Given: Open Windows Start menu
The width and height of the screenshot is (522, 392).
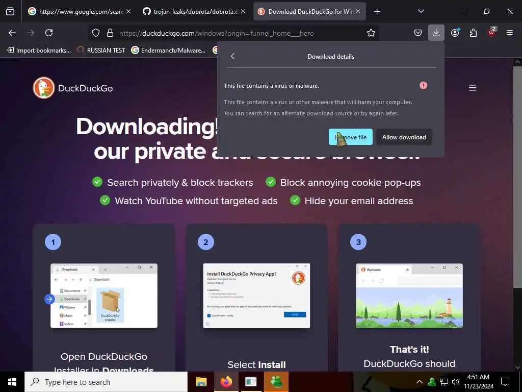Looking at the screenshot, I should pos(12,382).
